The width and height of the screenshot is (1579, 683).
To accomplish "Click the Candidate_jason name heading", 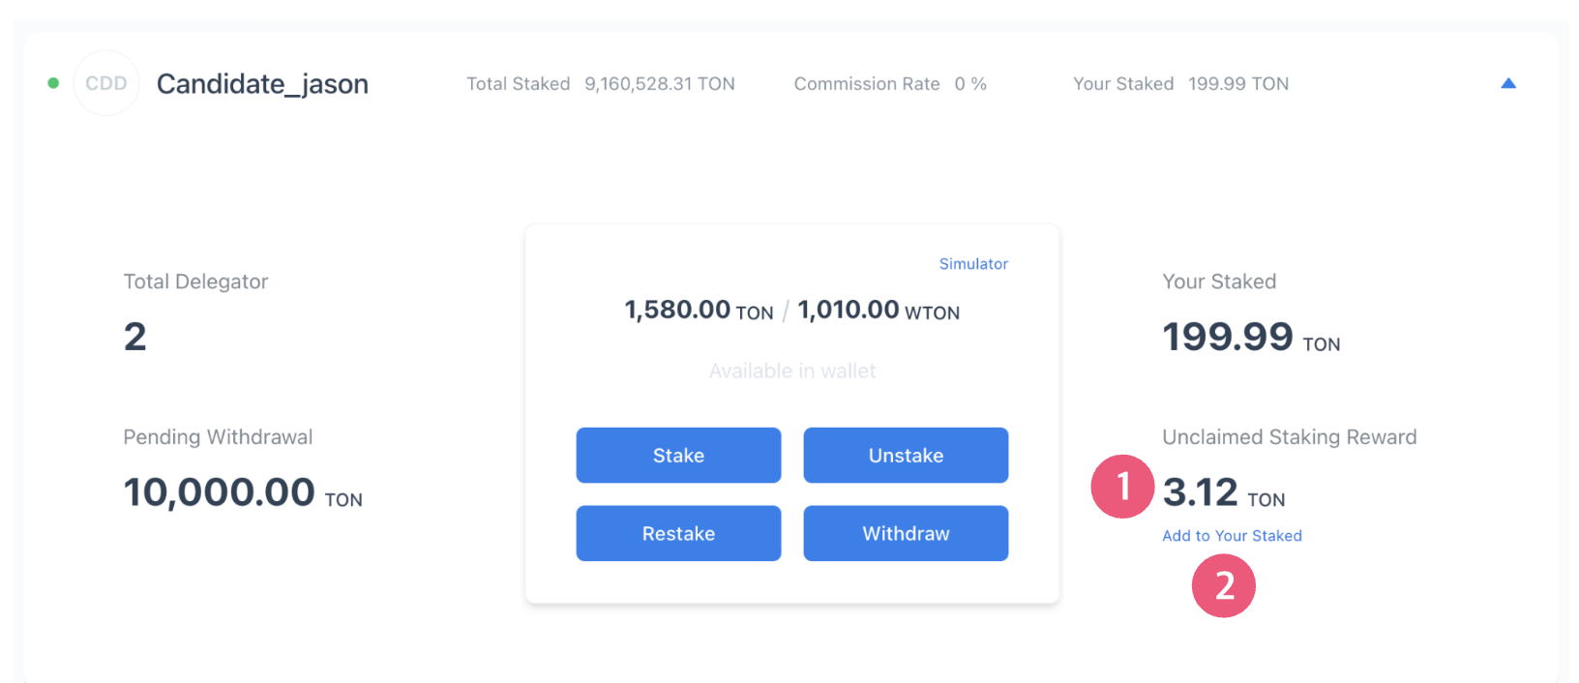I will tap(262, 84).
